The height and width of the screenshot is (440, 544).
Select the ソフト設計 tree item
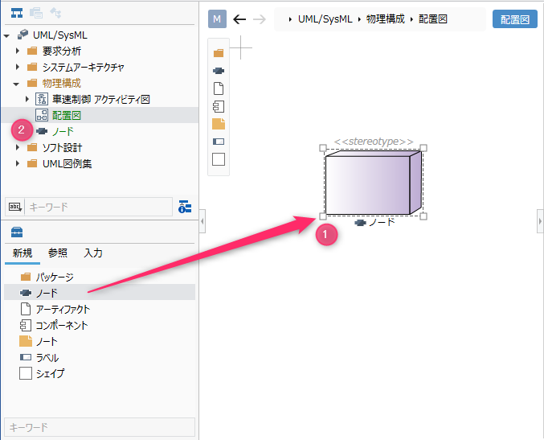click(x=62, y=147)
